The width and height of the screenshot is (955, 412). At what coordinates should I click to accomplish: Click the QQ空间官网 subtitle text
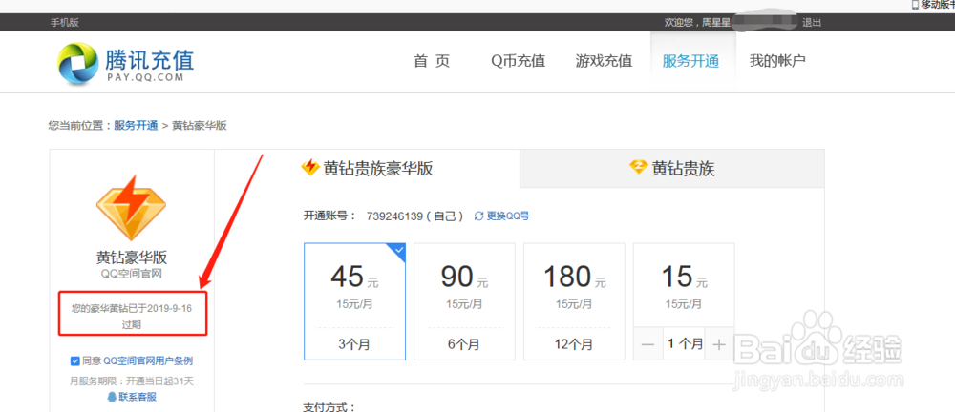[132, 275]
